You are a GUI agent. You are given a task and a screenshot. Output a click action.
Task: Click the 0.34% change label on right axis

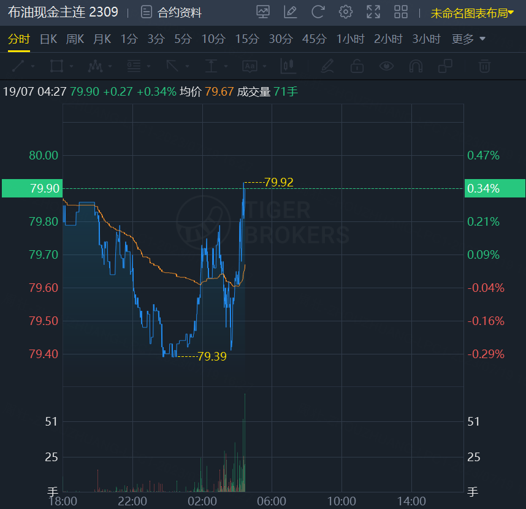click(495, 188)
